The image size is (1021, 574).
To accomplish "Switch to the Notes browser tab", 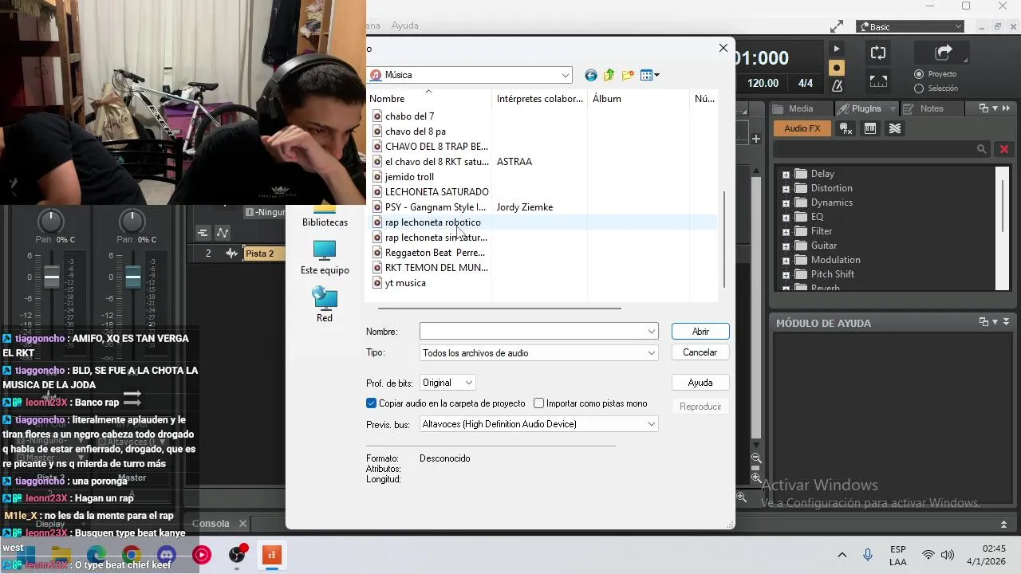I will (931, 108).
